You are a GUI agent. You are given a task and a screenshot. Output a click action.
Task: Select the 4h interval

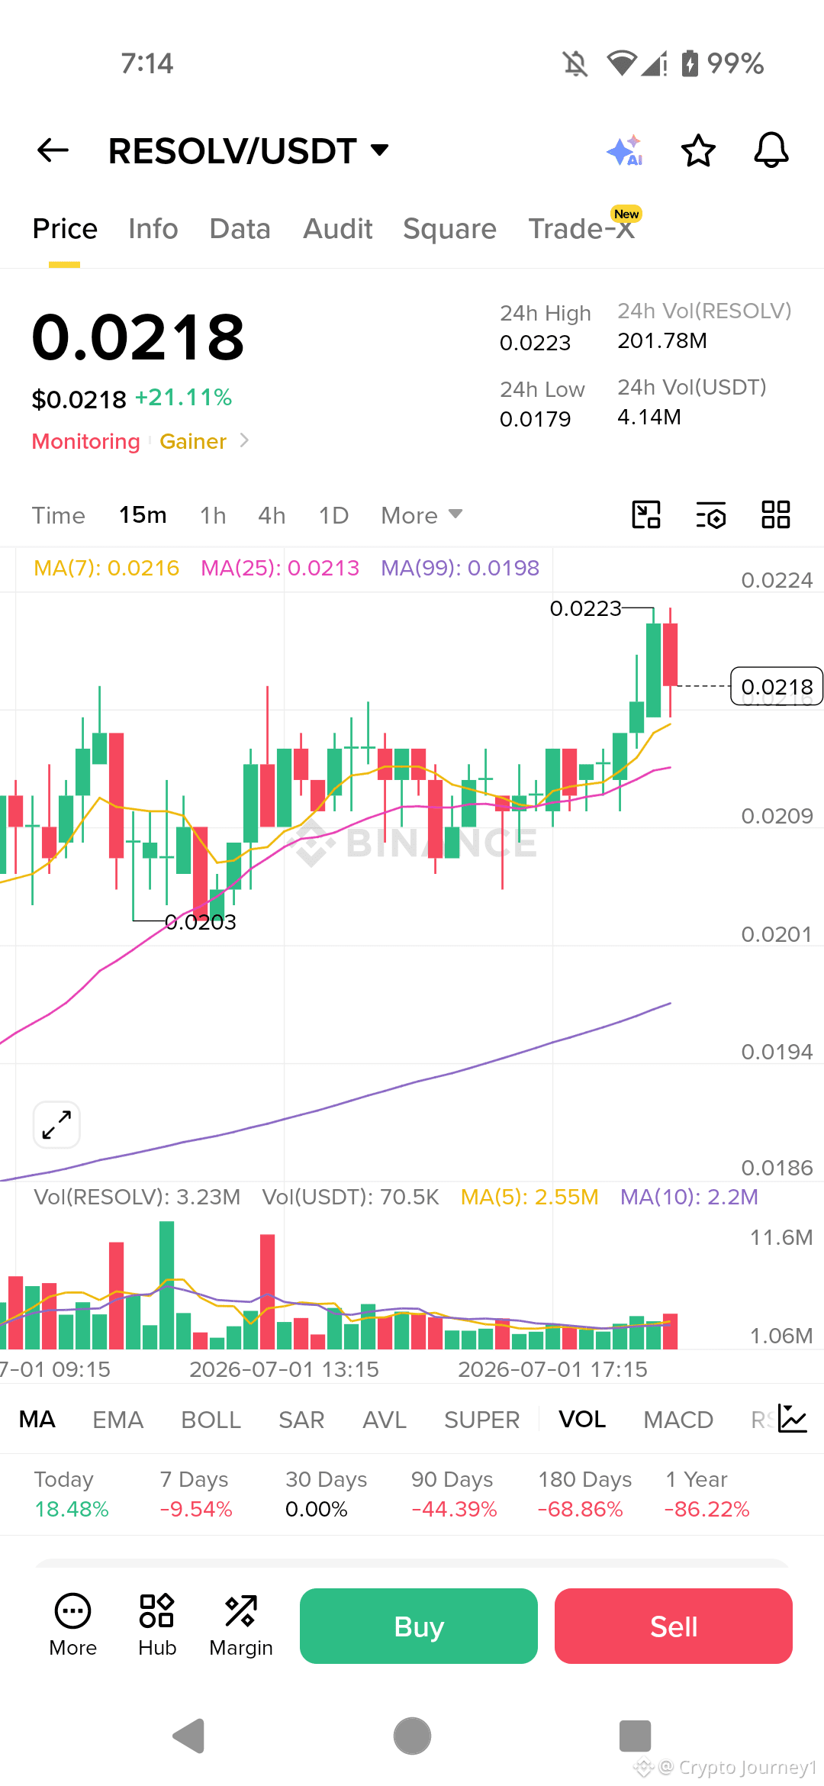point(272,516)
